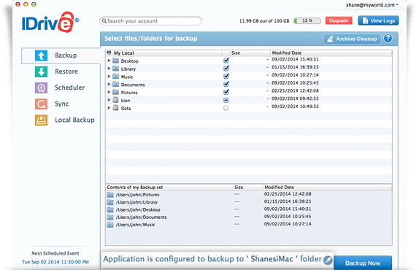Uncheck the Library folder checkbox

pos(226,69)
